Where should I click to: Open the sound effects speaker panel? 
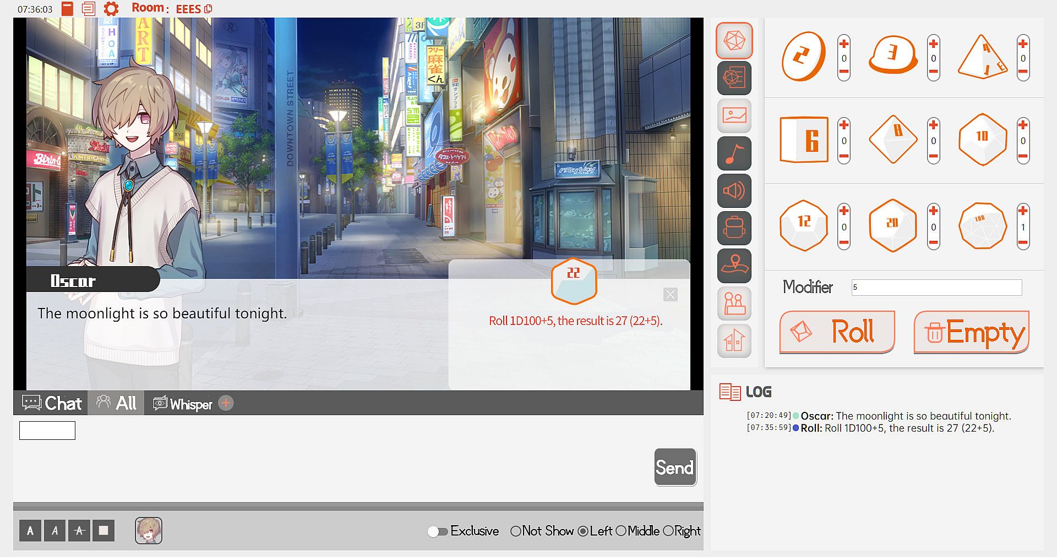734,191
